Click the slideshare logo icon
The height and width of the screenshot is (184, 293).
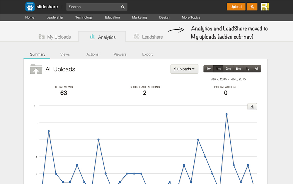(30, 7)
